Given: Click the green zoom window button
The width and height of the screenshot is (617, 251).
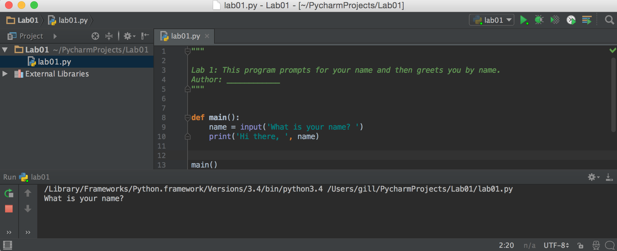Looking at the screenshot, I should (x=34, y=5).
